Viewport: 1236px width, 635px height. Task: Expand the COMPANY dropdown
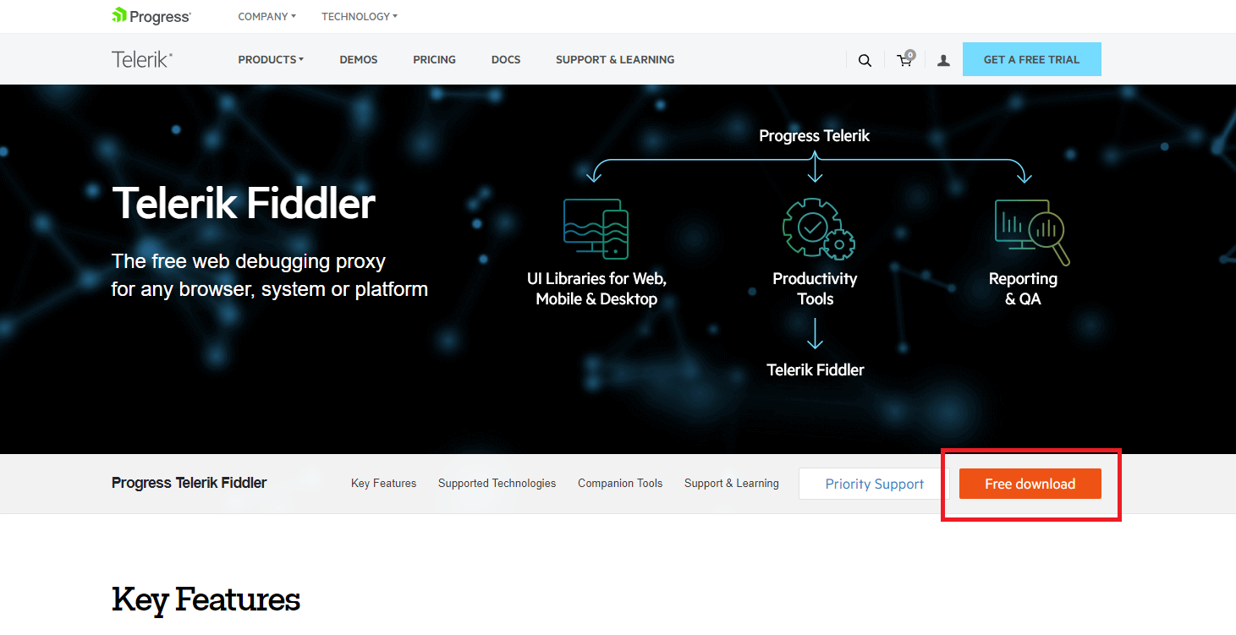click(267, 16)
